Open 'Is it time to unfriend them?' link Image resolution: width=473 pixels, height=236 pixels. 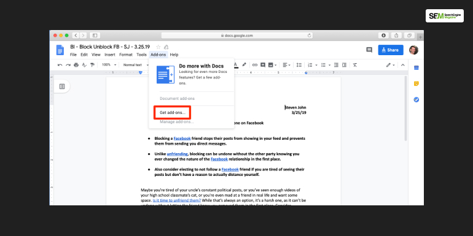click(177, 200)
